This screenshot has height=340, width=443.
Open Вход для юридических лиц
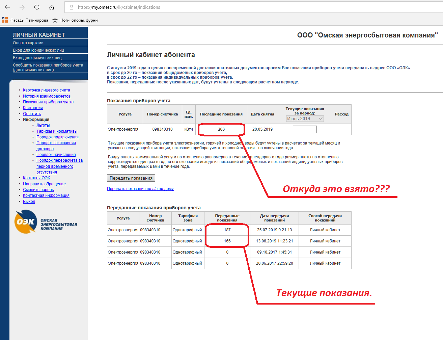tap(38, 50)
